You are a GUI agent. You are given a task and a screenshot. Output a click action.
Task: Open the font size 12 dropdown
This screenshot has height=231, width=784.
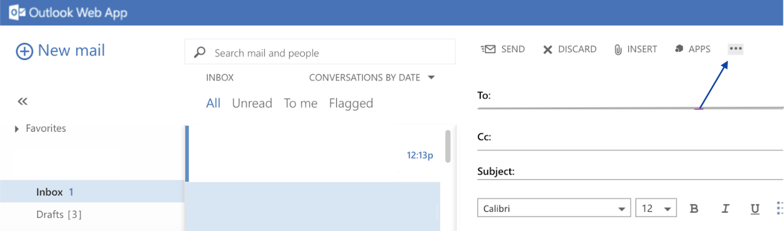656,209
